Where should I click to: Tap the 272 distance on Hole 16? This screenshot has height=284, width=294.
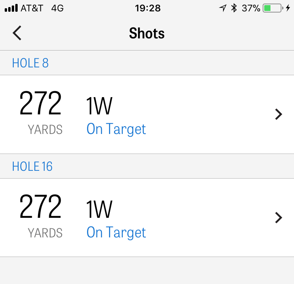pyautogui.click(x=40, y=207)
